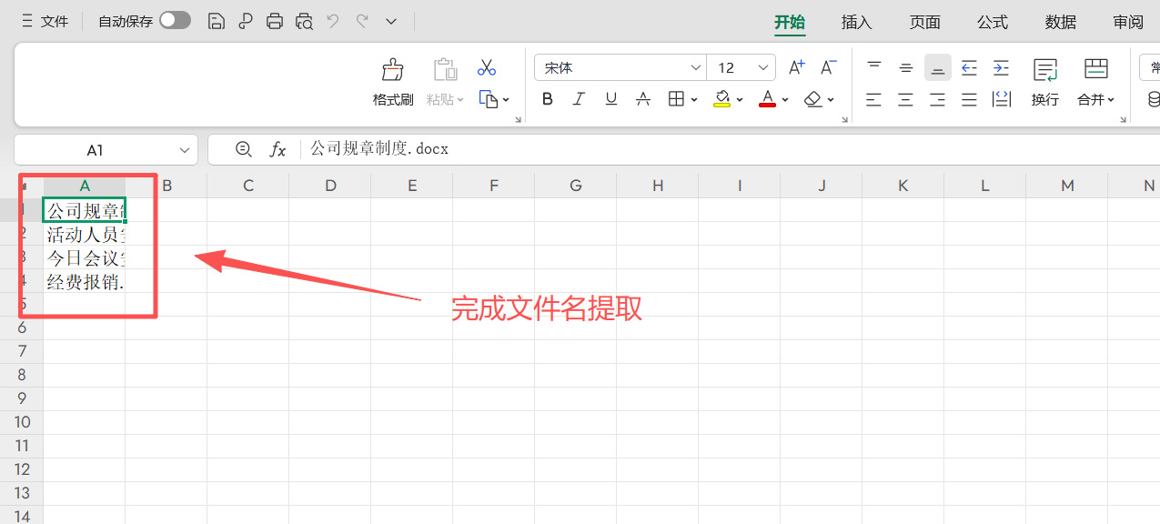Toggle italic formatting

pyautogui.click(x=579, y=99)
